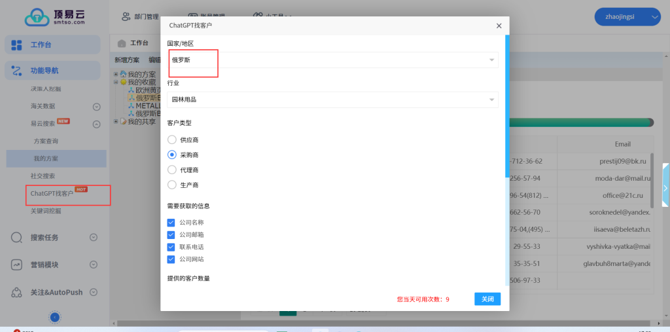670x332 pixels.
Task: Uncheck the 公司邮箱 checkbox
Action: coord(171,234)
